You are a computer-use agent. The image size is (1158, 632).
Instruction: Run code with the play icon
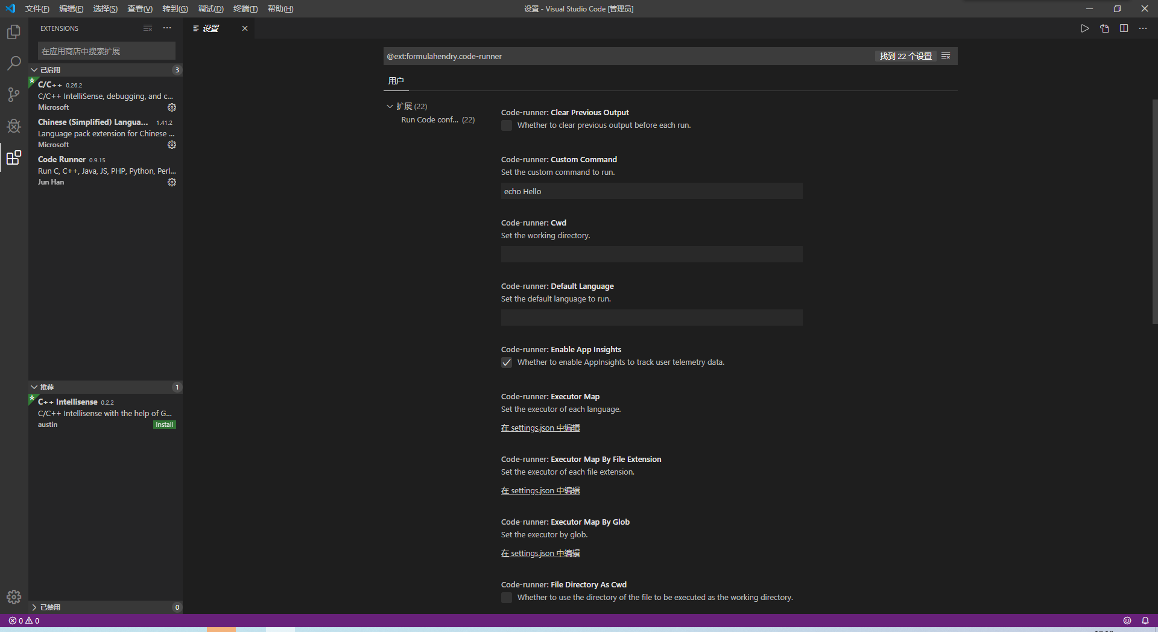(x=1084, y=28)
